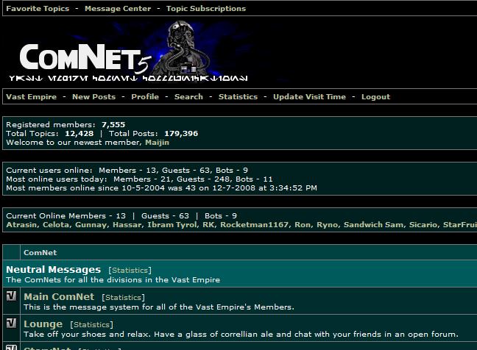Click the Neutral Messages category heading
477x350 pixels.
(x=53, y=270)
